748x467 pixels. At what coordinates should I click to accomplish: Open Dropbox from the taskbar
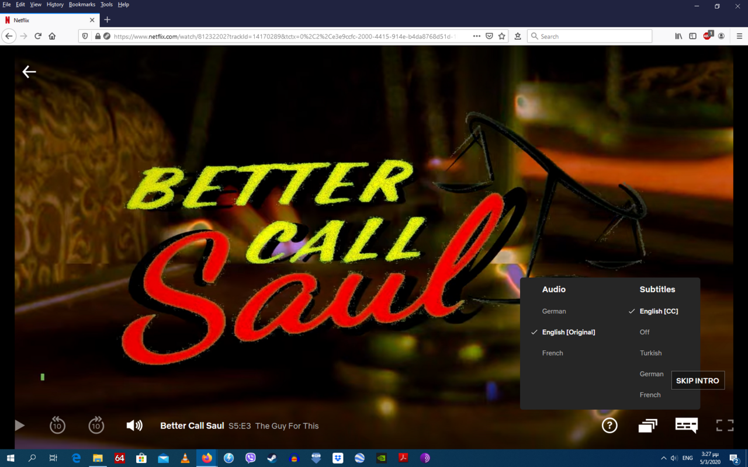[x=338, y=458]
